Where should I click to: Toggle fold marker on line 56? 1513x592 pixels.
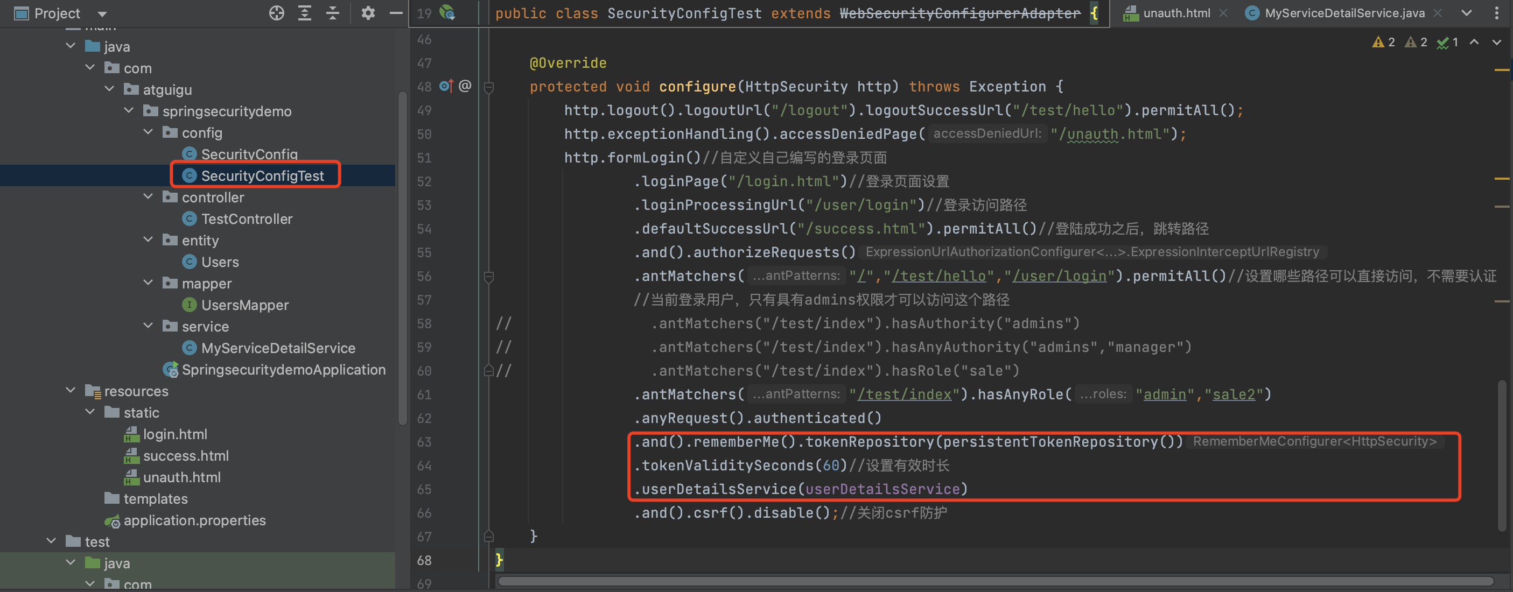pos(489,276)
